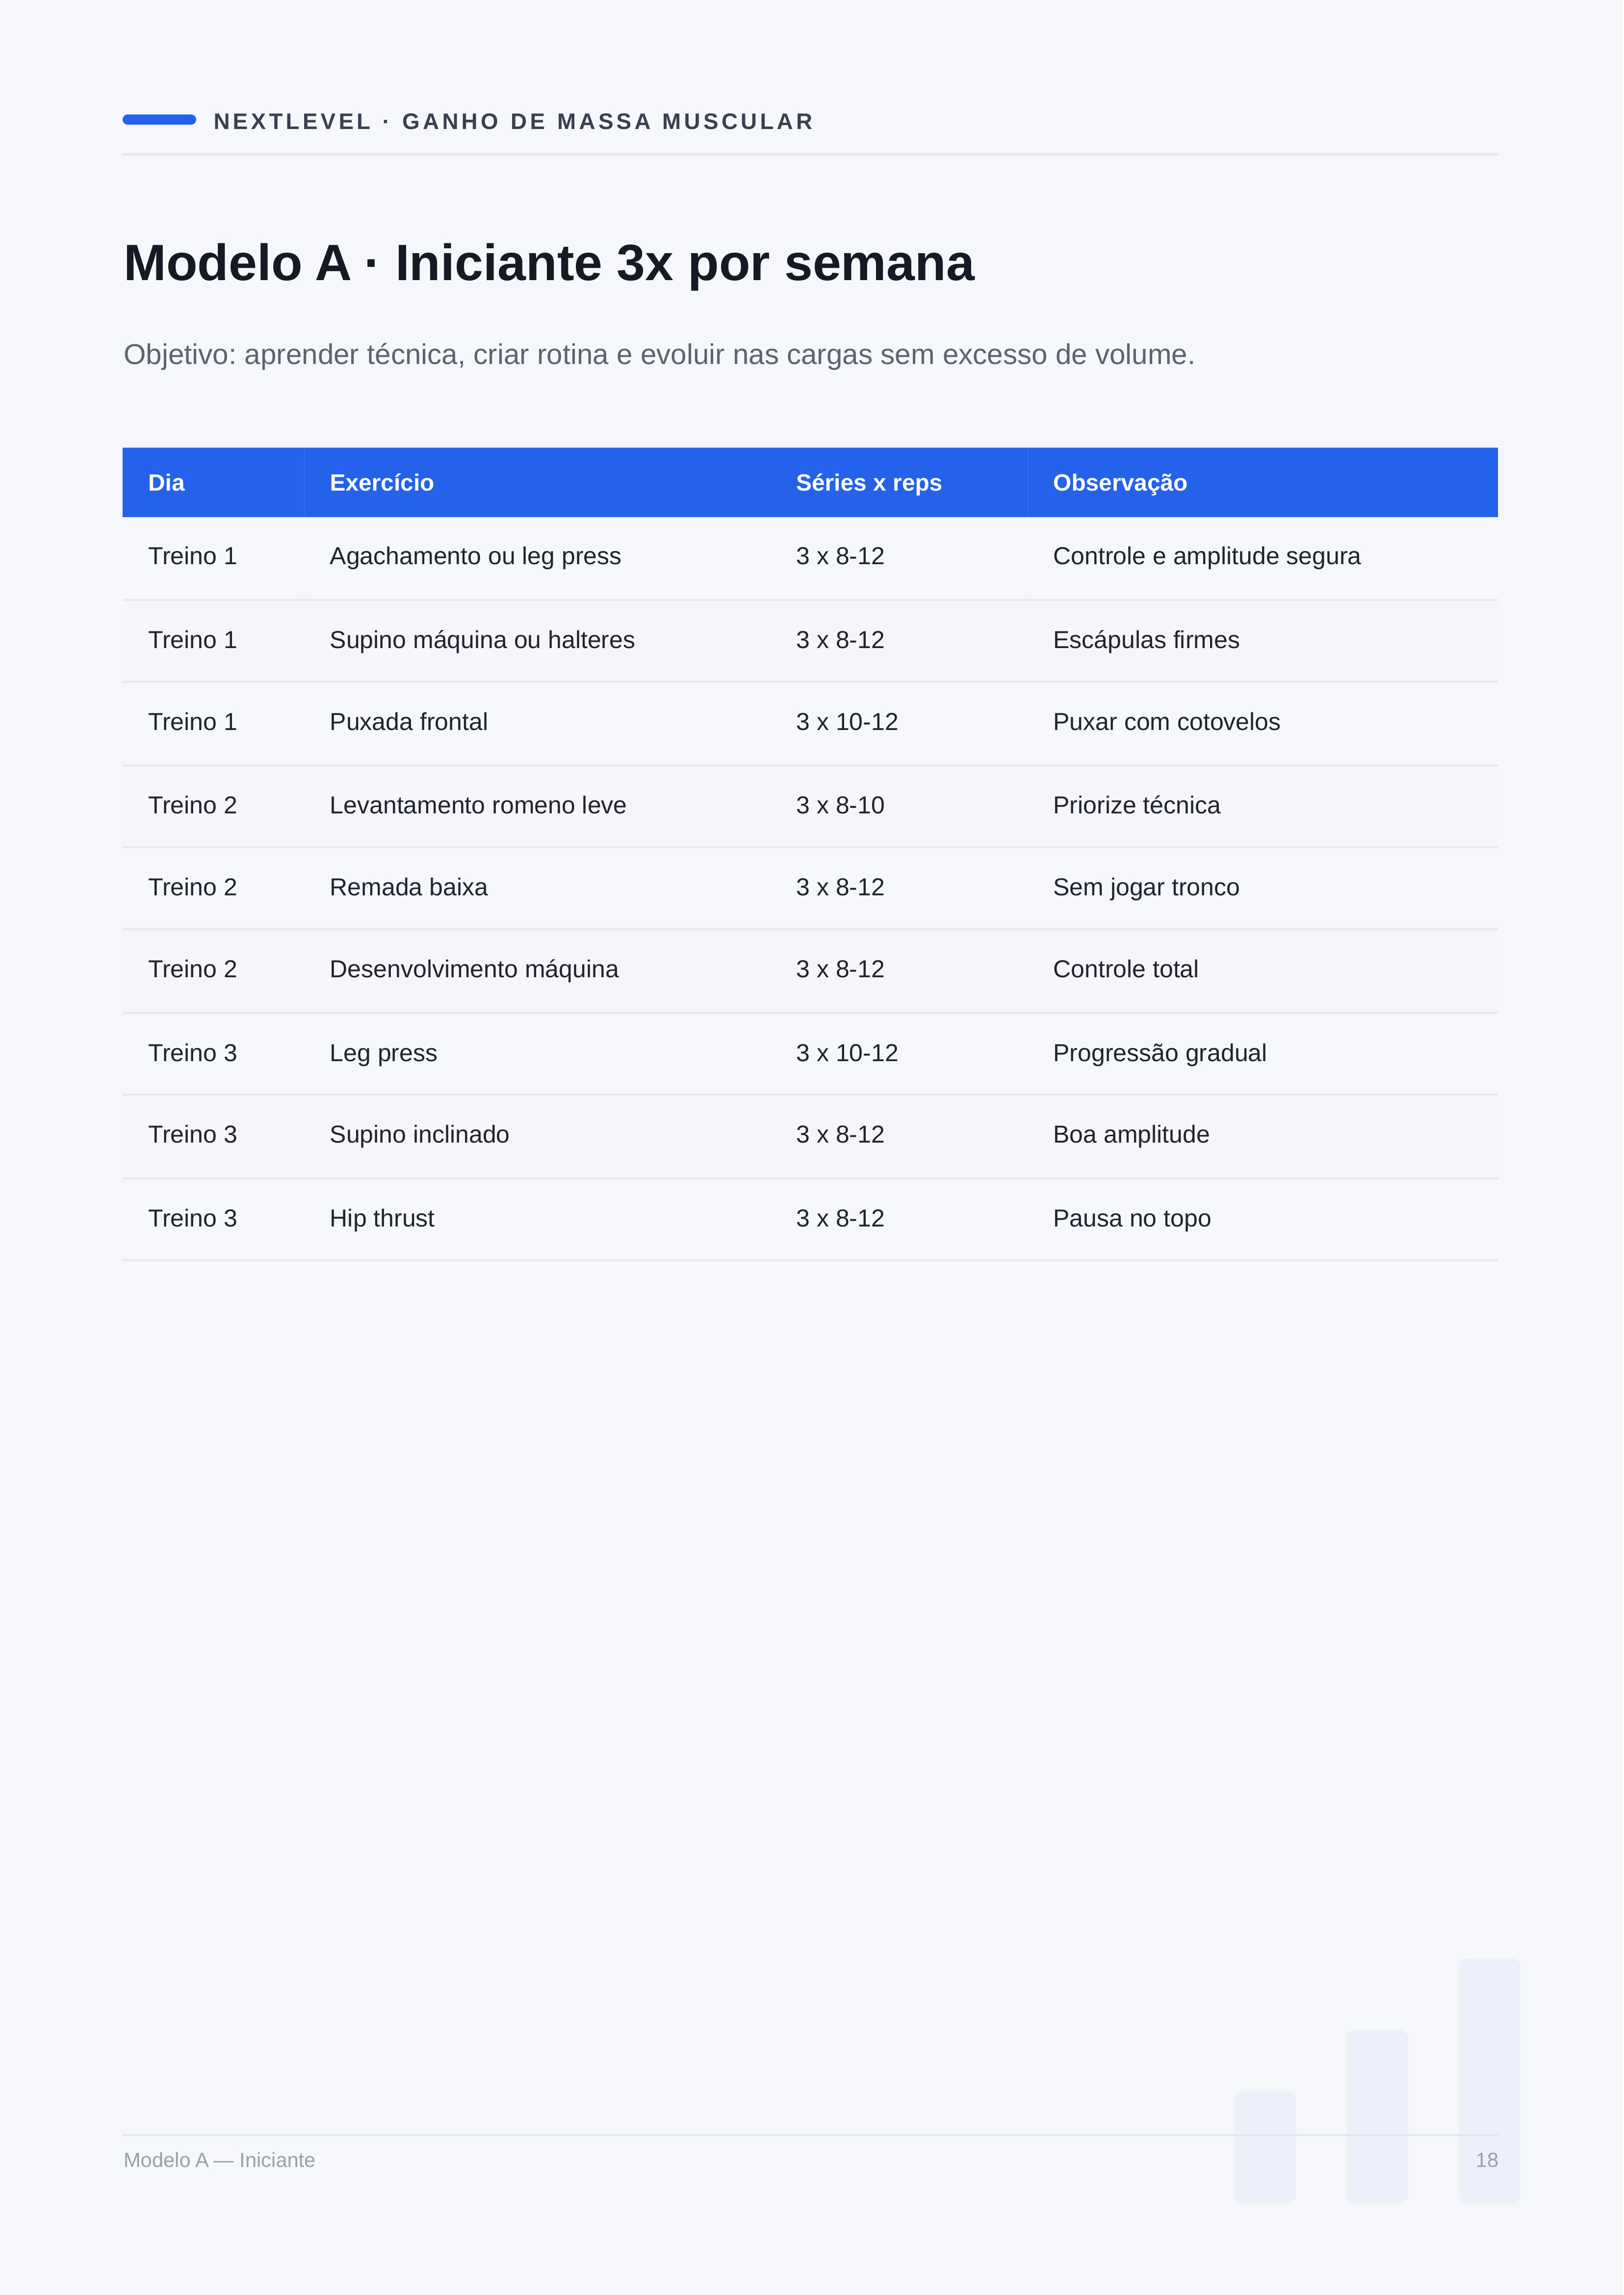
Task: Click the Progressão gradual observation
Action: 1160,1053
